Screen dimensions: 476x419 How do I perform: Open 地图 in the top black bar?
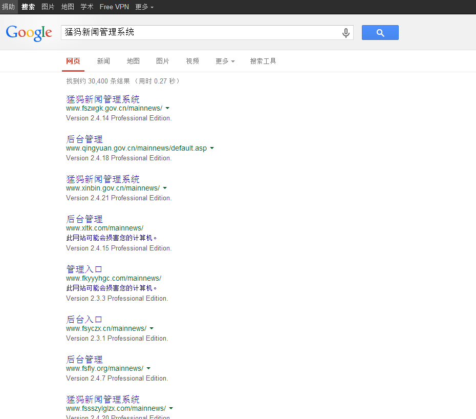[68, 7]
